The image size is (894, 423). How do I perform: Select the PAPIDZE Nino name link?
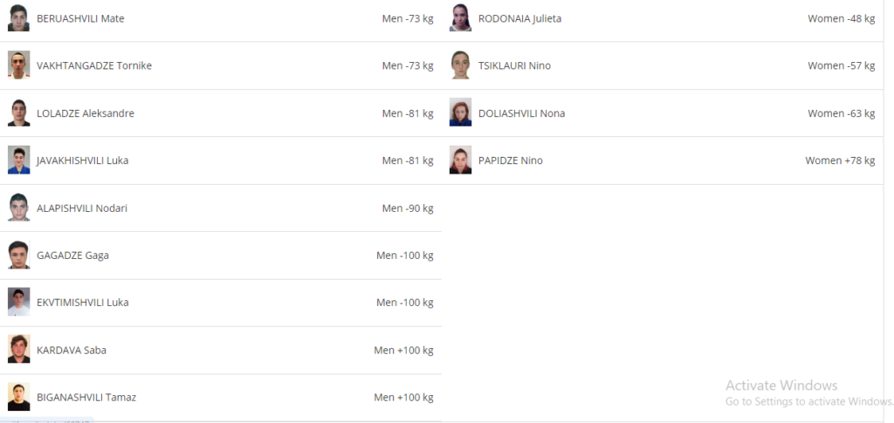[x=510, y=160]
